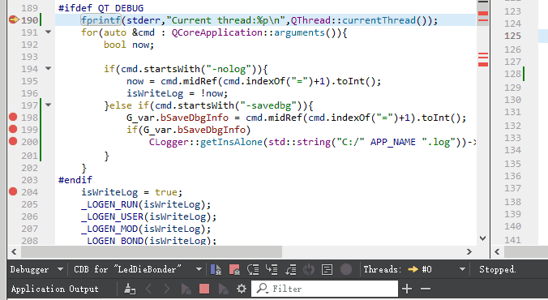Click _LOGEN_MOD on line 207
The image size is (548, 300).
pyautogui.click(x=109, y=229)
